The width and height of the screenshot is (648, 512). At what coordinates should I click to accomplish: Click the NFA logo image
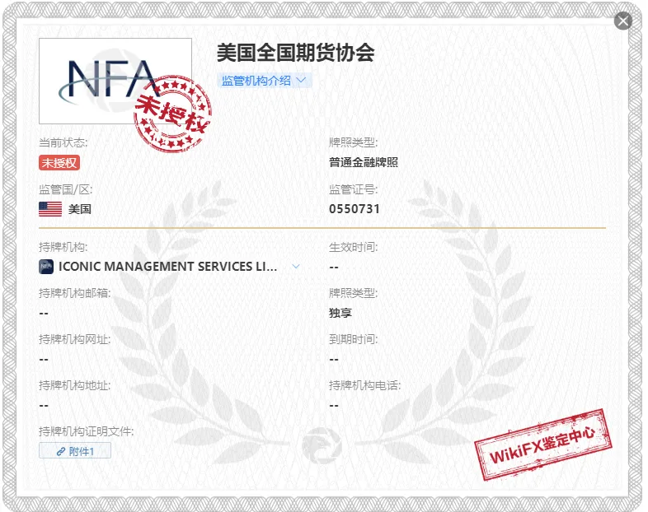pos(115,81)
